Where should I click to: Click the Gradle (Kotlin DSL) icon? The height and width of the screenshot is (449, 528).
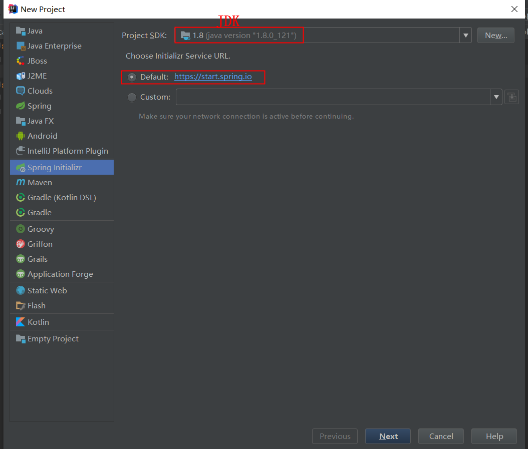click(x=21, y=198)
